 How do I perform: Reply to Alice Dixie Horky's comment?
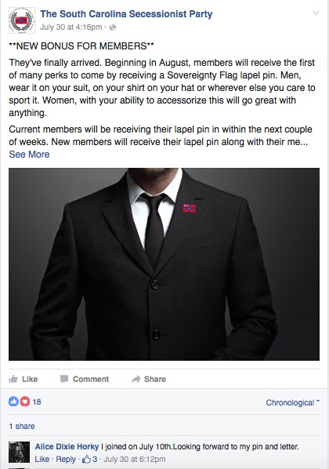(66, 459)
